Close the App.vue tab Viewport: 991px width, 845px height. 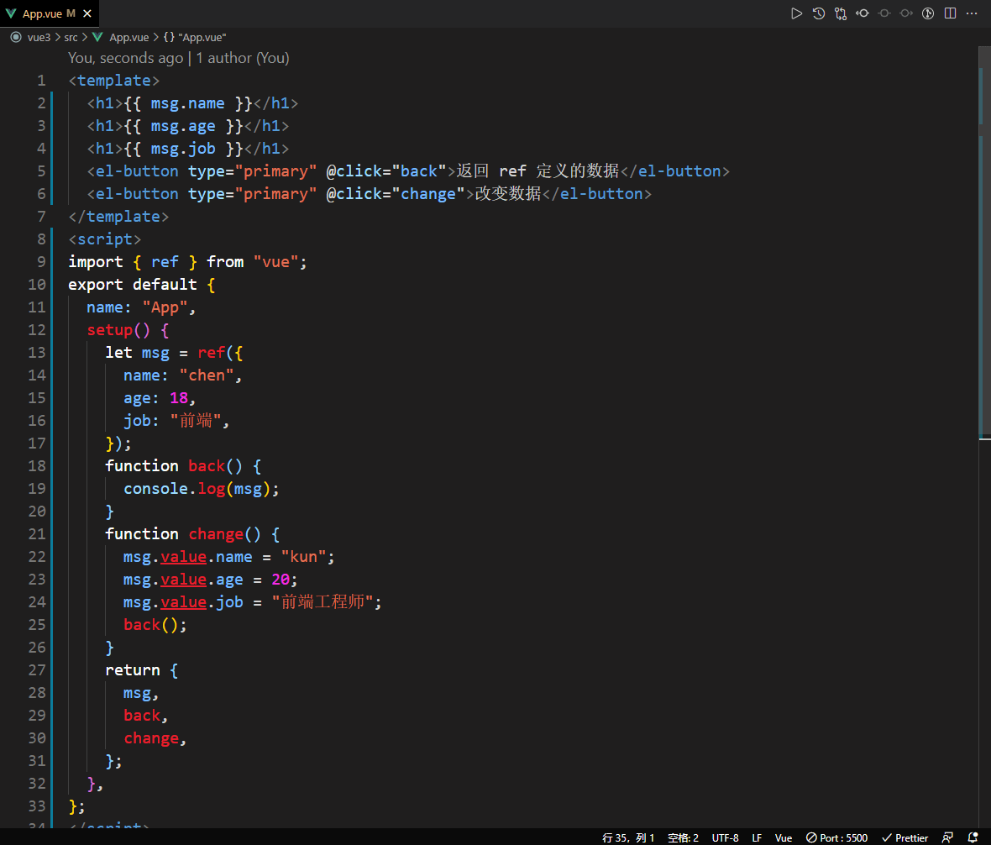87,13
